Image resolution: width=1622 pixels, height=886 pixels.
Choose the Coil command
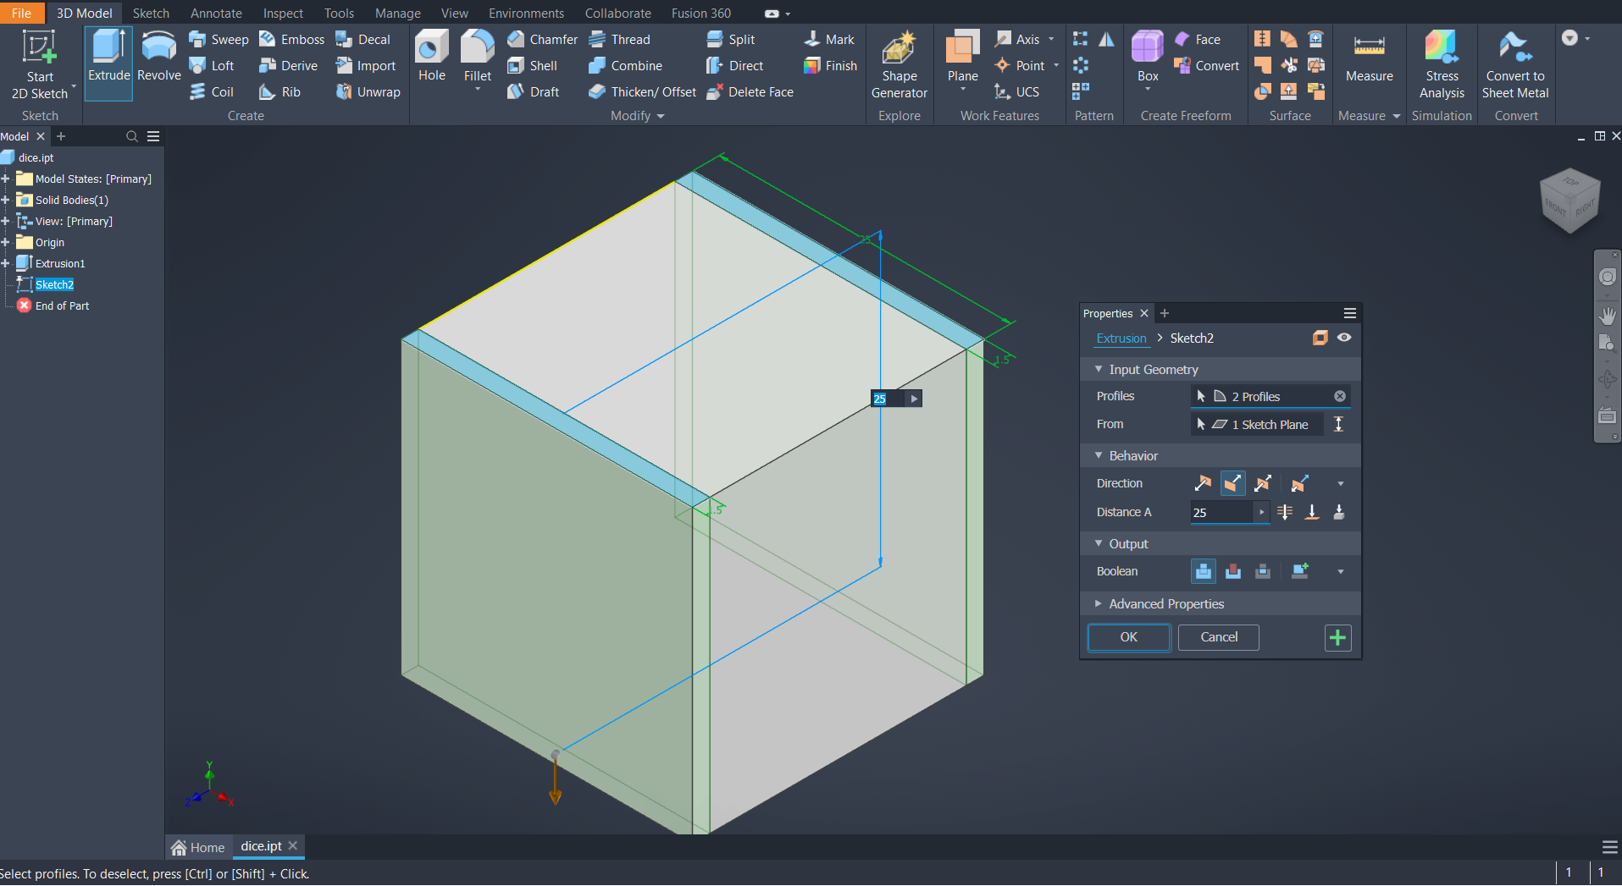[212, 92]
